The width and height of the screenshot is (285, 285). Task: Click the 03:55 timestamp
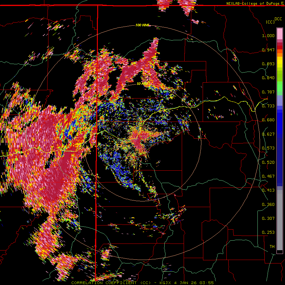click(207, 283)
